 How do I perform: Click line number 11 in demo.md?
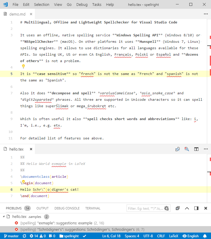click(x=10, y=138)
